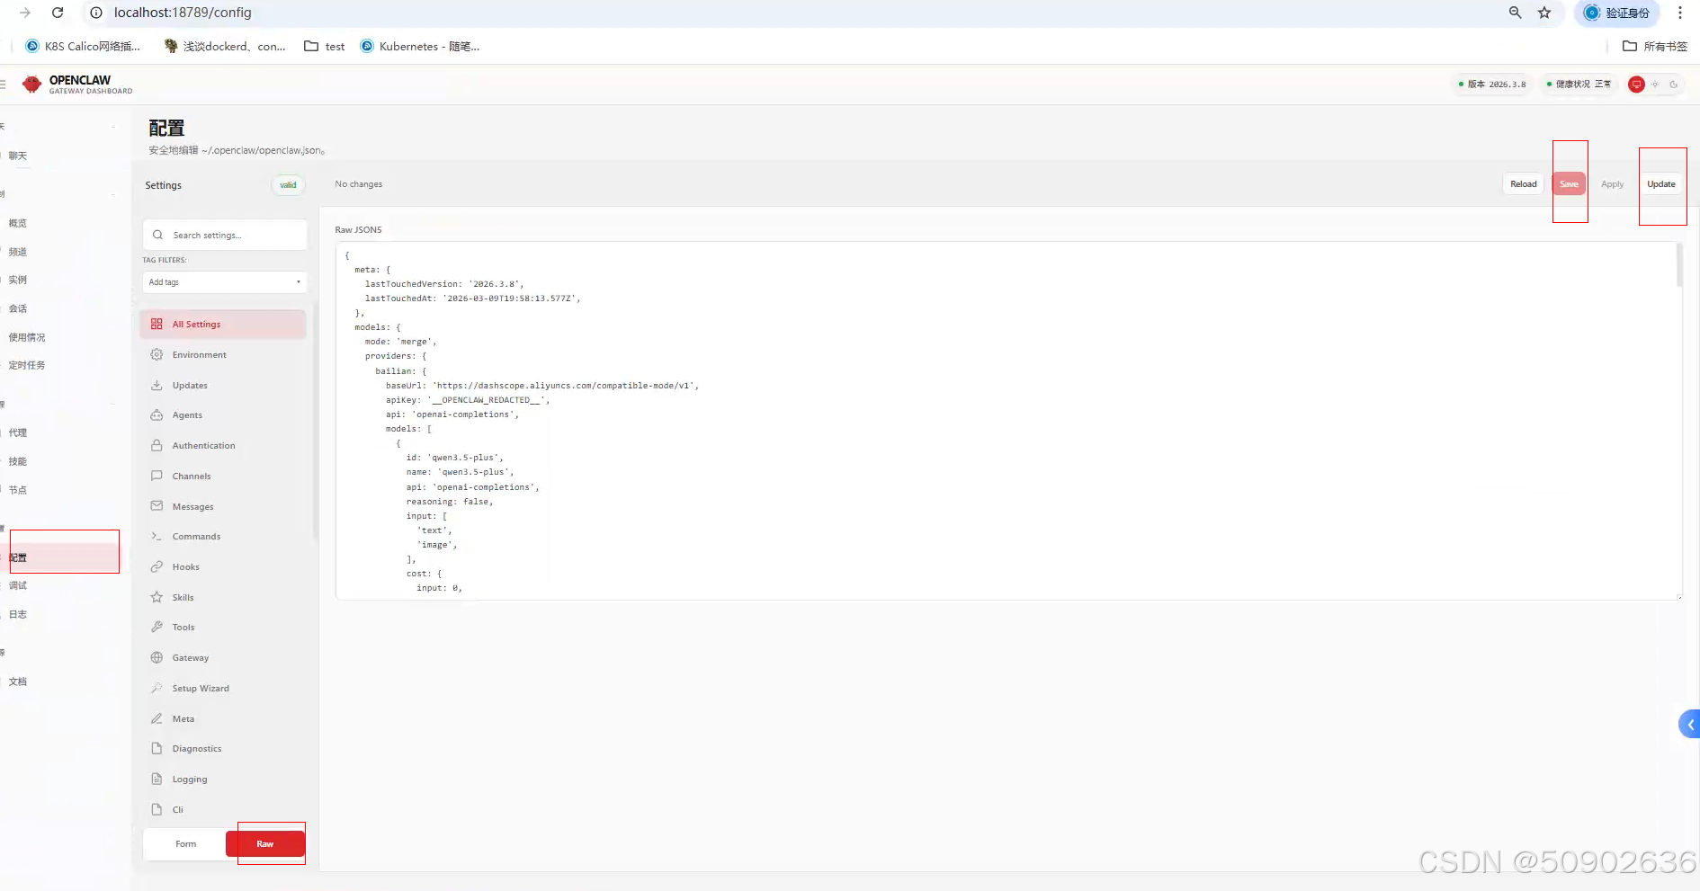The width and height of the screenshot is (1700, 891).
Task: Click the Gateway globe icon
Action: click(157, 657)
